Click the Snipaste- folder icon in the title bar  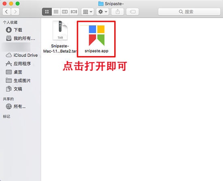(101, 4)
